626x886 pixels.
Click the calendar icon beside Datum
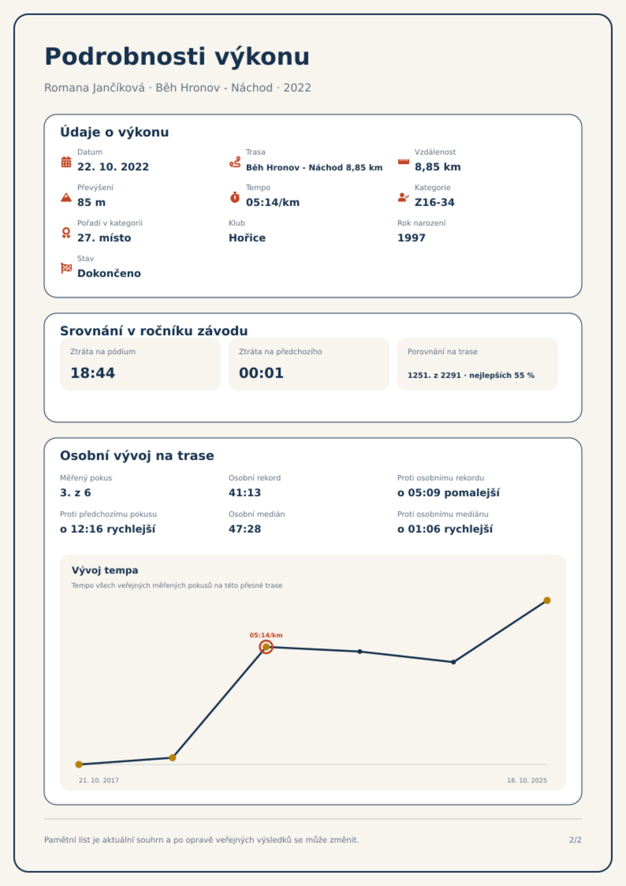[x=66, y=162]
